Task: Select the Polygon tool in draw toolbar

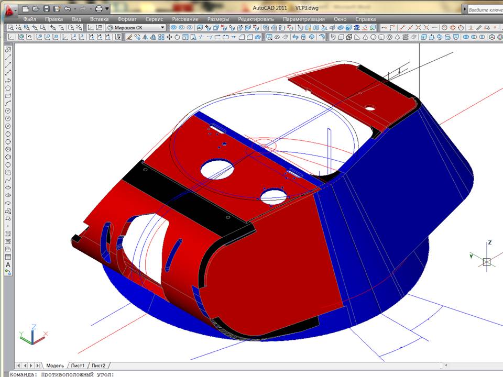Action: (8, 88)
